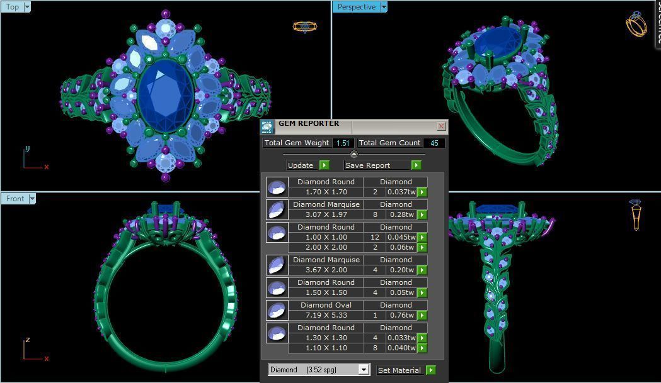Click the Top view ring orientation icon

[304, 27]
